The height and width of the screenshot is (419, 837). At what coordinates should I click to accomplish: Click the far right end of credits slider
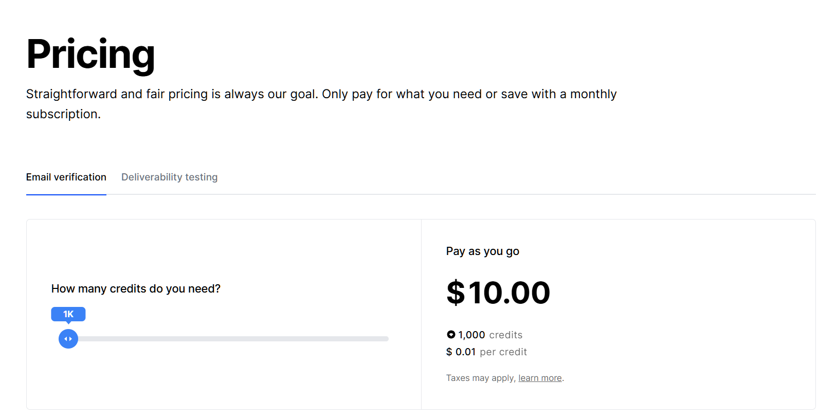click(x=386, y=339)
